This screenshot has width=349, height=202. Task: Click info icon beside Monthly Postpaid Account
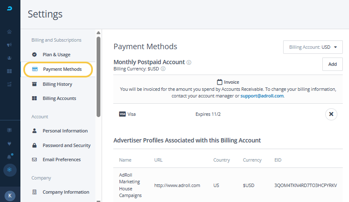tap(189, 62)
